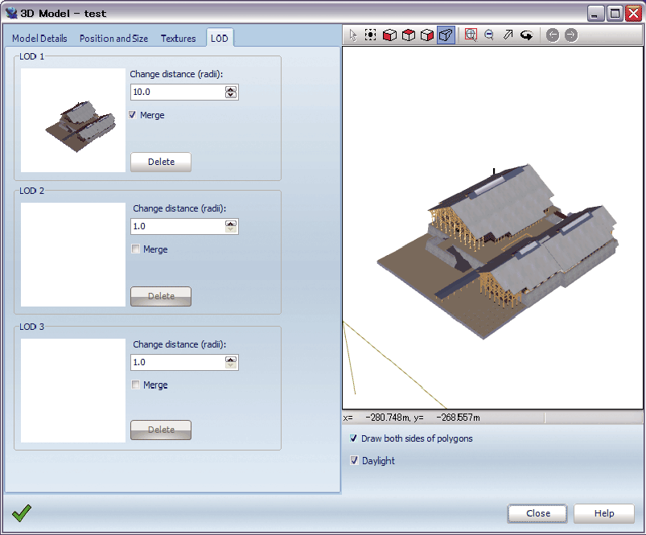Select the perspective view icon
The width and height of the screenshot is (646, 535).
446,35
